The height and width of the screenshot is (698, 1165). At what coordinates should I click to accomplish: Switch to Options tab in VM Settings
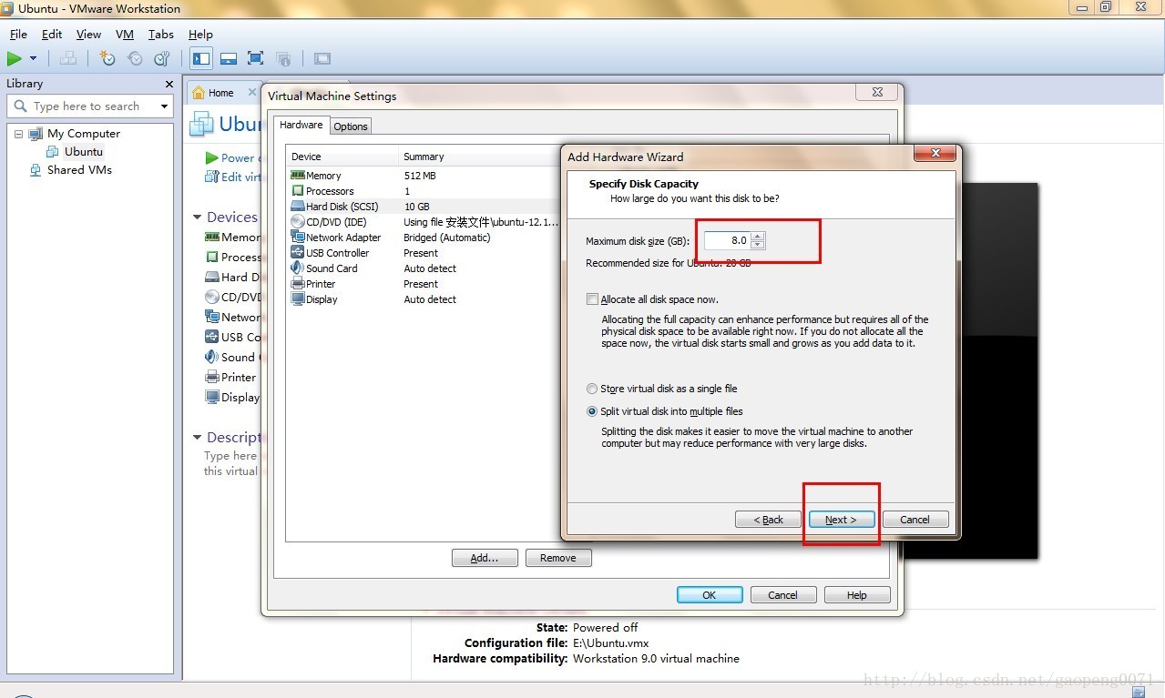pos(351,126)
